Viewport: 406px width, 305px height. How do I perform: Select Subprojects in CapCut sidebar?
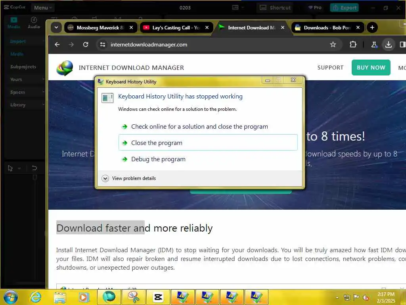coord(23,67)
